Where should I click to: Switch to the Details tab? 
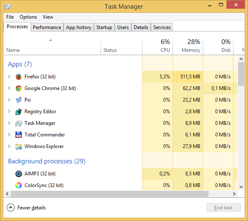coord(141,27)
